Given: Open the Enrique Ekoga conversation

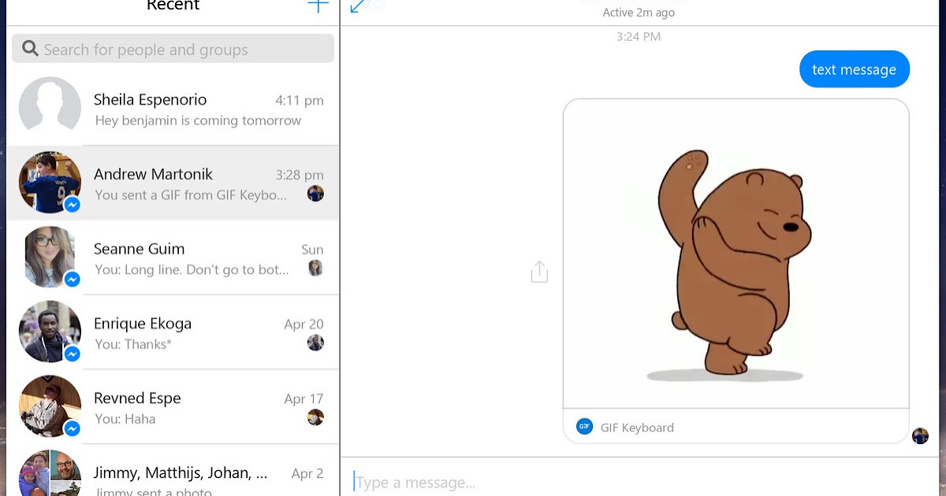Looking at the screenshot, I should point(173,333).
